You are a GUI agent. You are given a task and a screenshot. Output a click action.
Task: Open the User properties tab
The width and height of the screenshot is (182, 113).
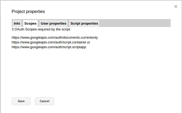coord(54,24)
